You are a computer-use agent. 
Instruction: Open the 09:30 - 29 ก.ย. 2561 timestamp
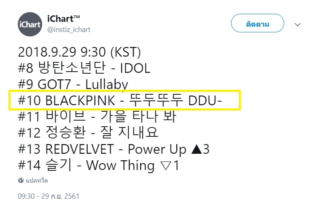(x=49, y=196)
